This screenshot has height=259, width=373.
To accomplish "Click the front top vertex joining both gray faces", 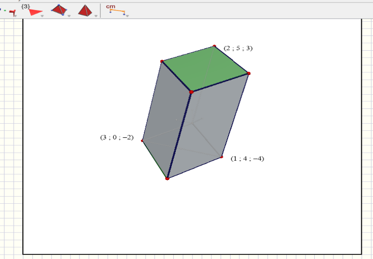I will (191, 92).
